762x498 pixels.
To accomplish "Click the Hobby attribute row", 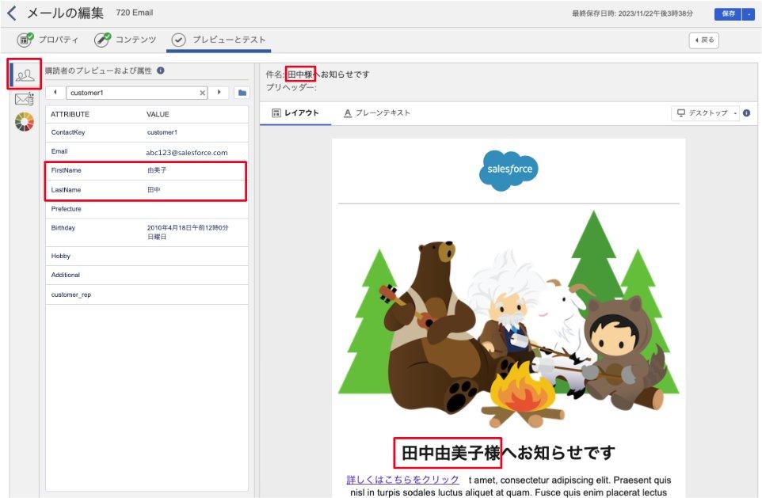I will click(147, 256).
